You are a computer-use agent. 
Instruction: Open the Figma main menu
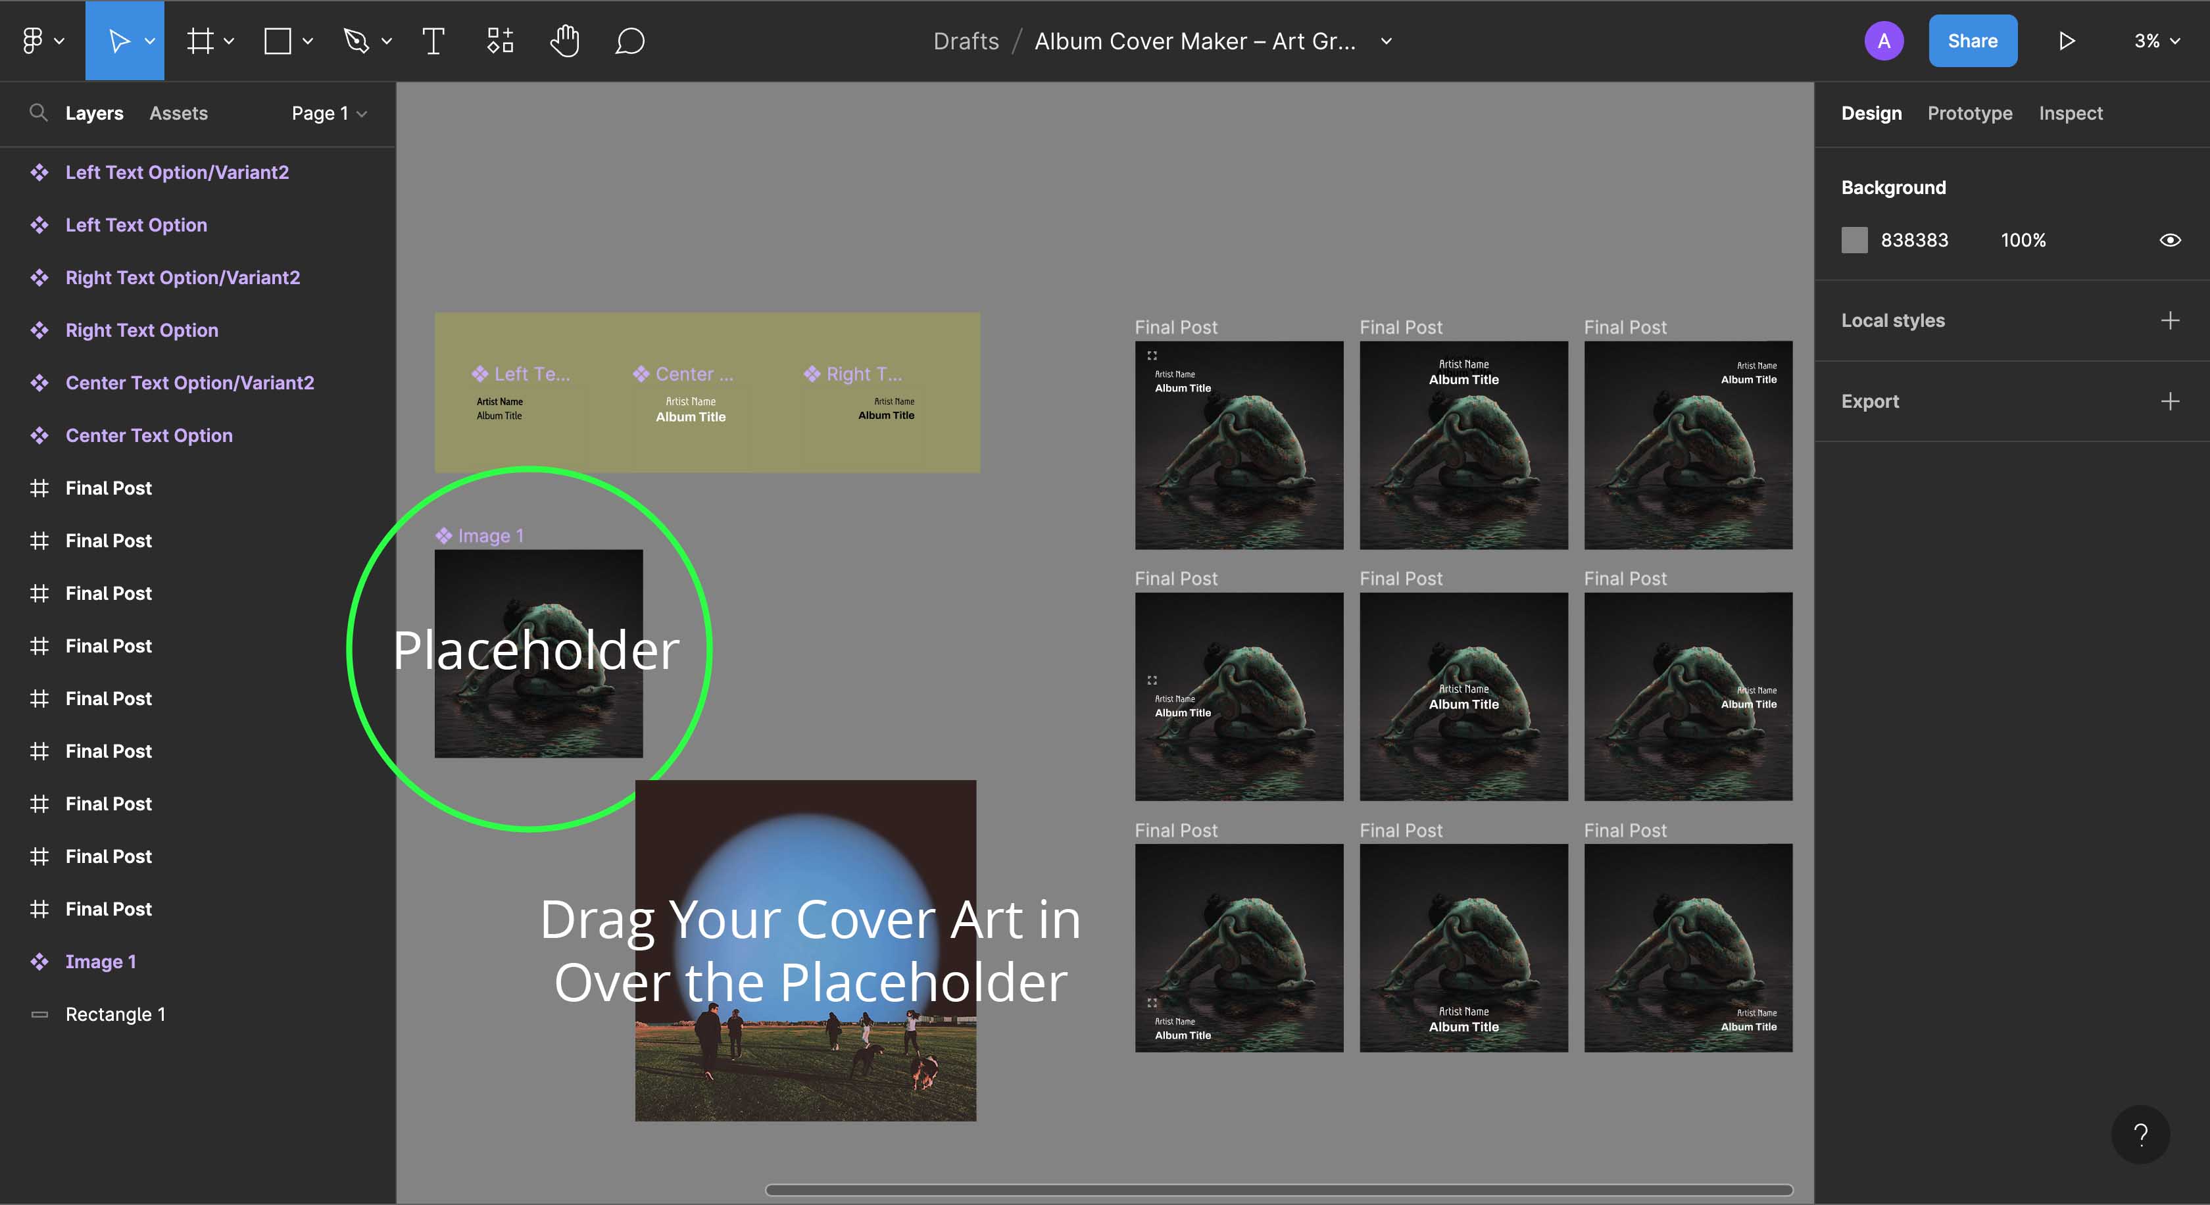pyautogui.click(x=33, y=41)
